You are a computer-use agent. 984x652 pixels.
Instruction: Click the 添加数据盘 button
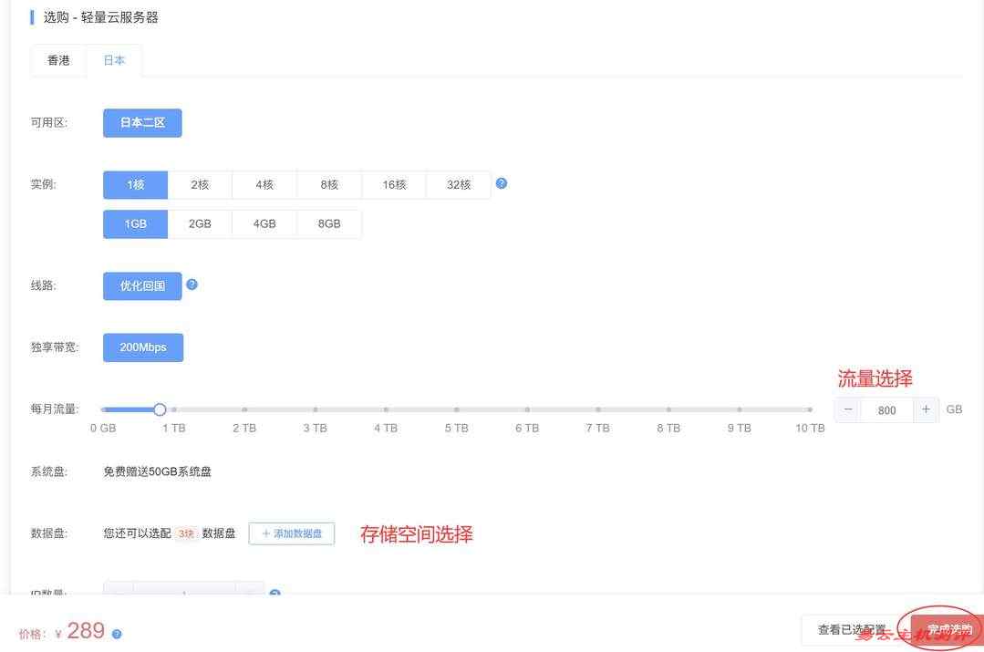[x=291, y=533]
